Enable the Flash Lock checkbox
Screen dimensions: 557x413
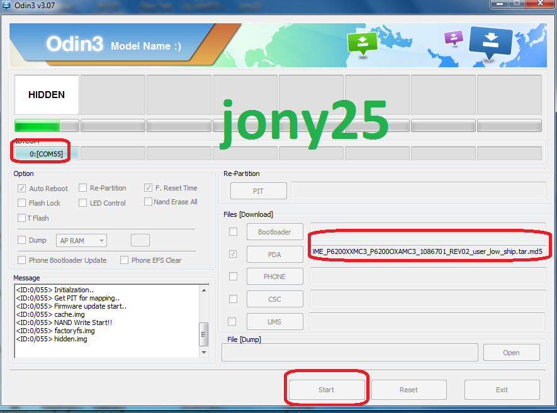21,203
